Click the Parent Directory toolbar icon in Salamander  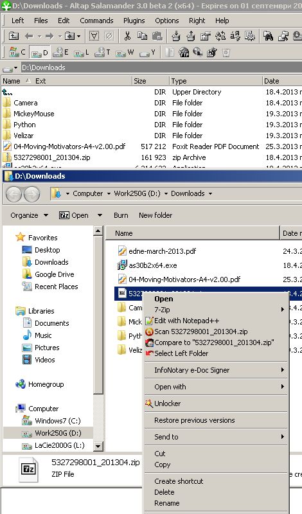(13, 36)
